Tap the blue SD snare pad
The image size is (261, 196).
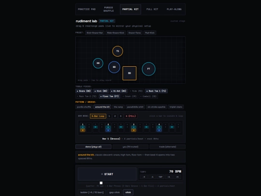114,67
